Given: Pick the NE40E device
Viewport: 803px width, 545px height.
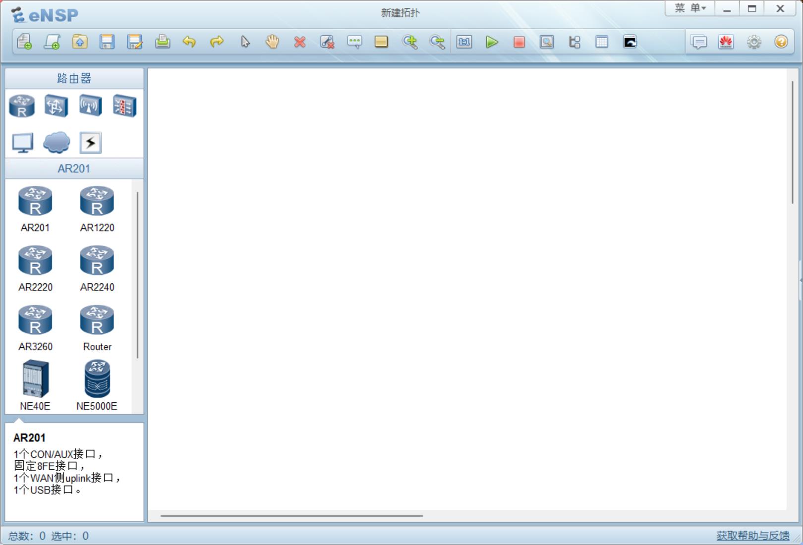Looking at the screenshot, I should tap(35, 385).
